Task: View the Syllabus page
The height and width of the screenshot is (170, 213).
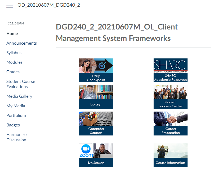Action: (x=14, y=53)
